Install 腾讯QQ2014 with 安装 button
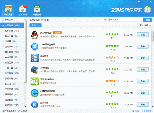 [x=143, y=35]
